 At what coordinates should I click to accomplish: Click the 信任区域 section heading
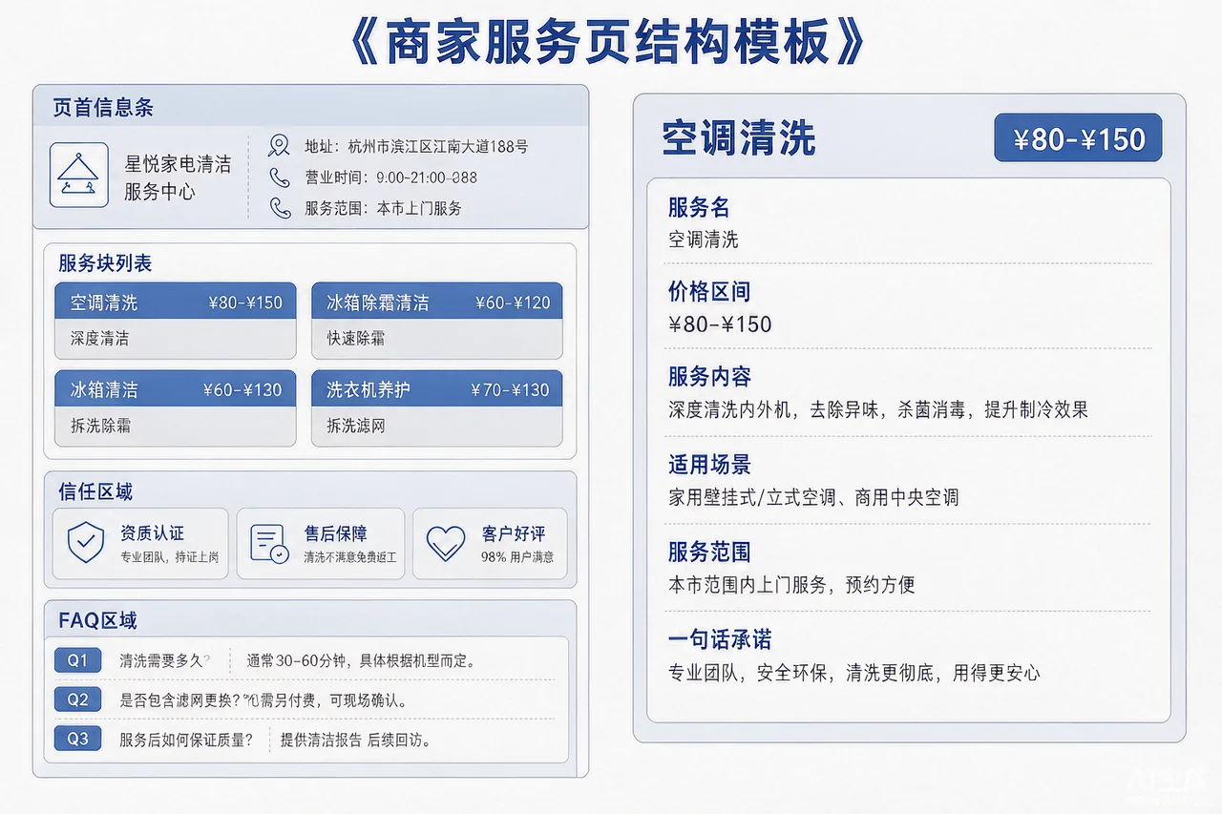[x=95, y=492]
